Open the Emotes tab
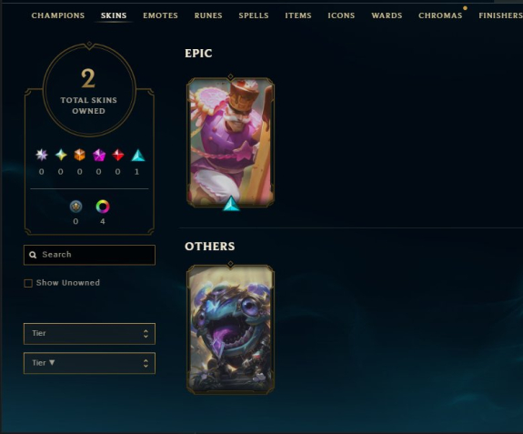 point(160,15)
